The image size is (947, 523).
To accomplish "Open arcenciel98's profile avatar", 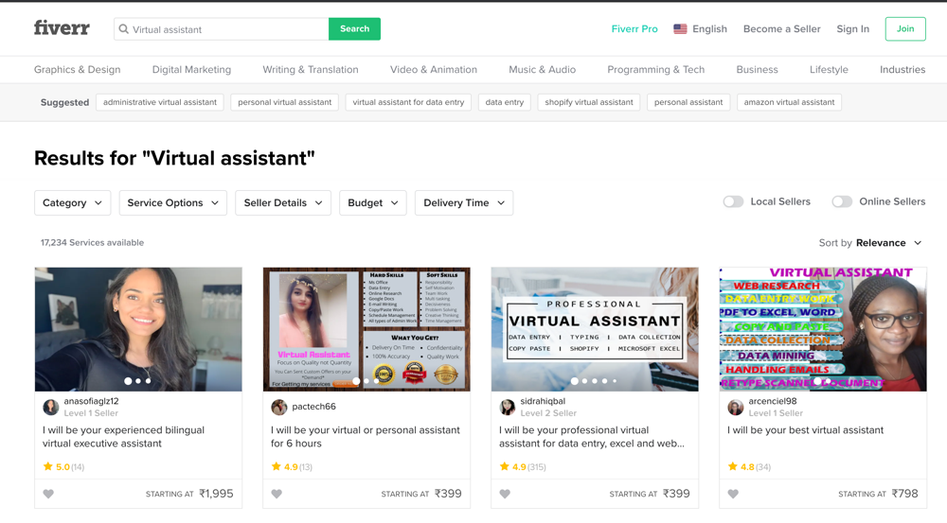I will tap(736, 408).
